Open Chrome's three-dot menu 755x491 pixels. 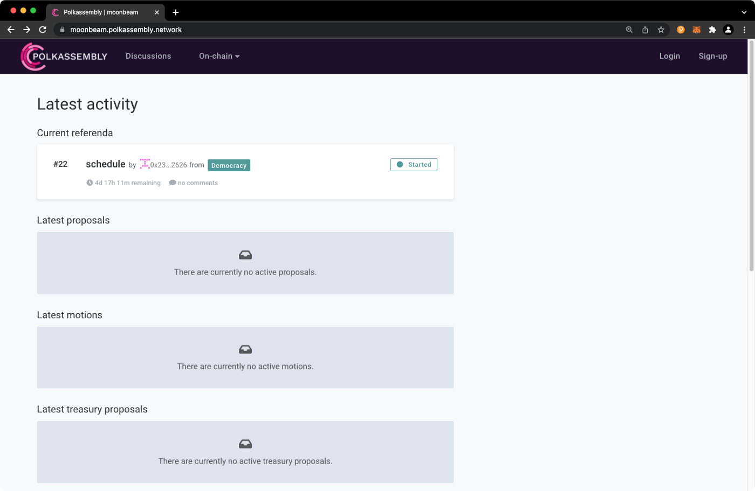744,30
